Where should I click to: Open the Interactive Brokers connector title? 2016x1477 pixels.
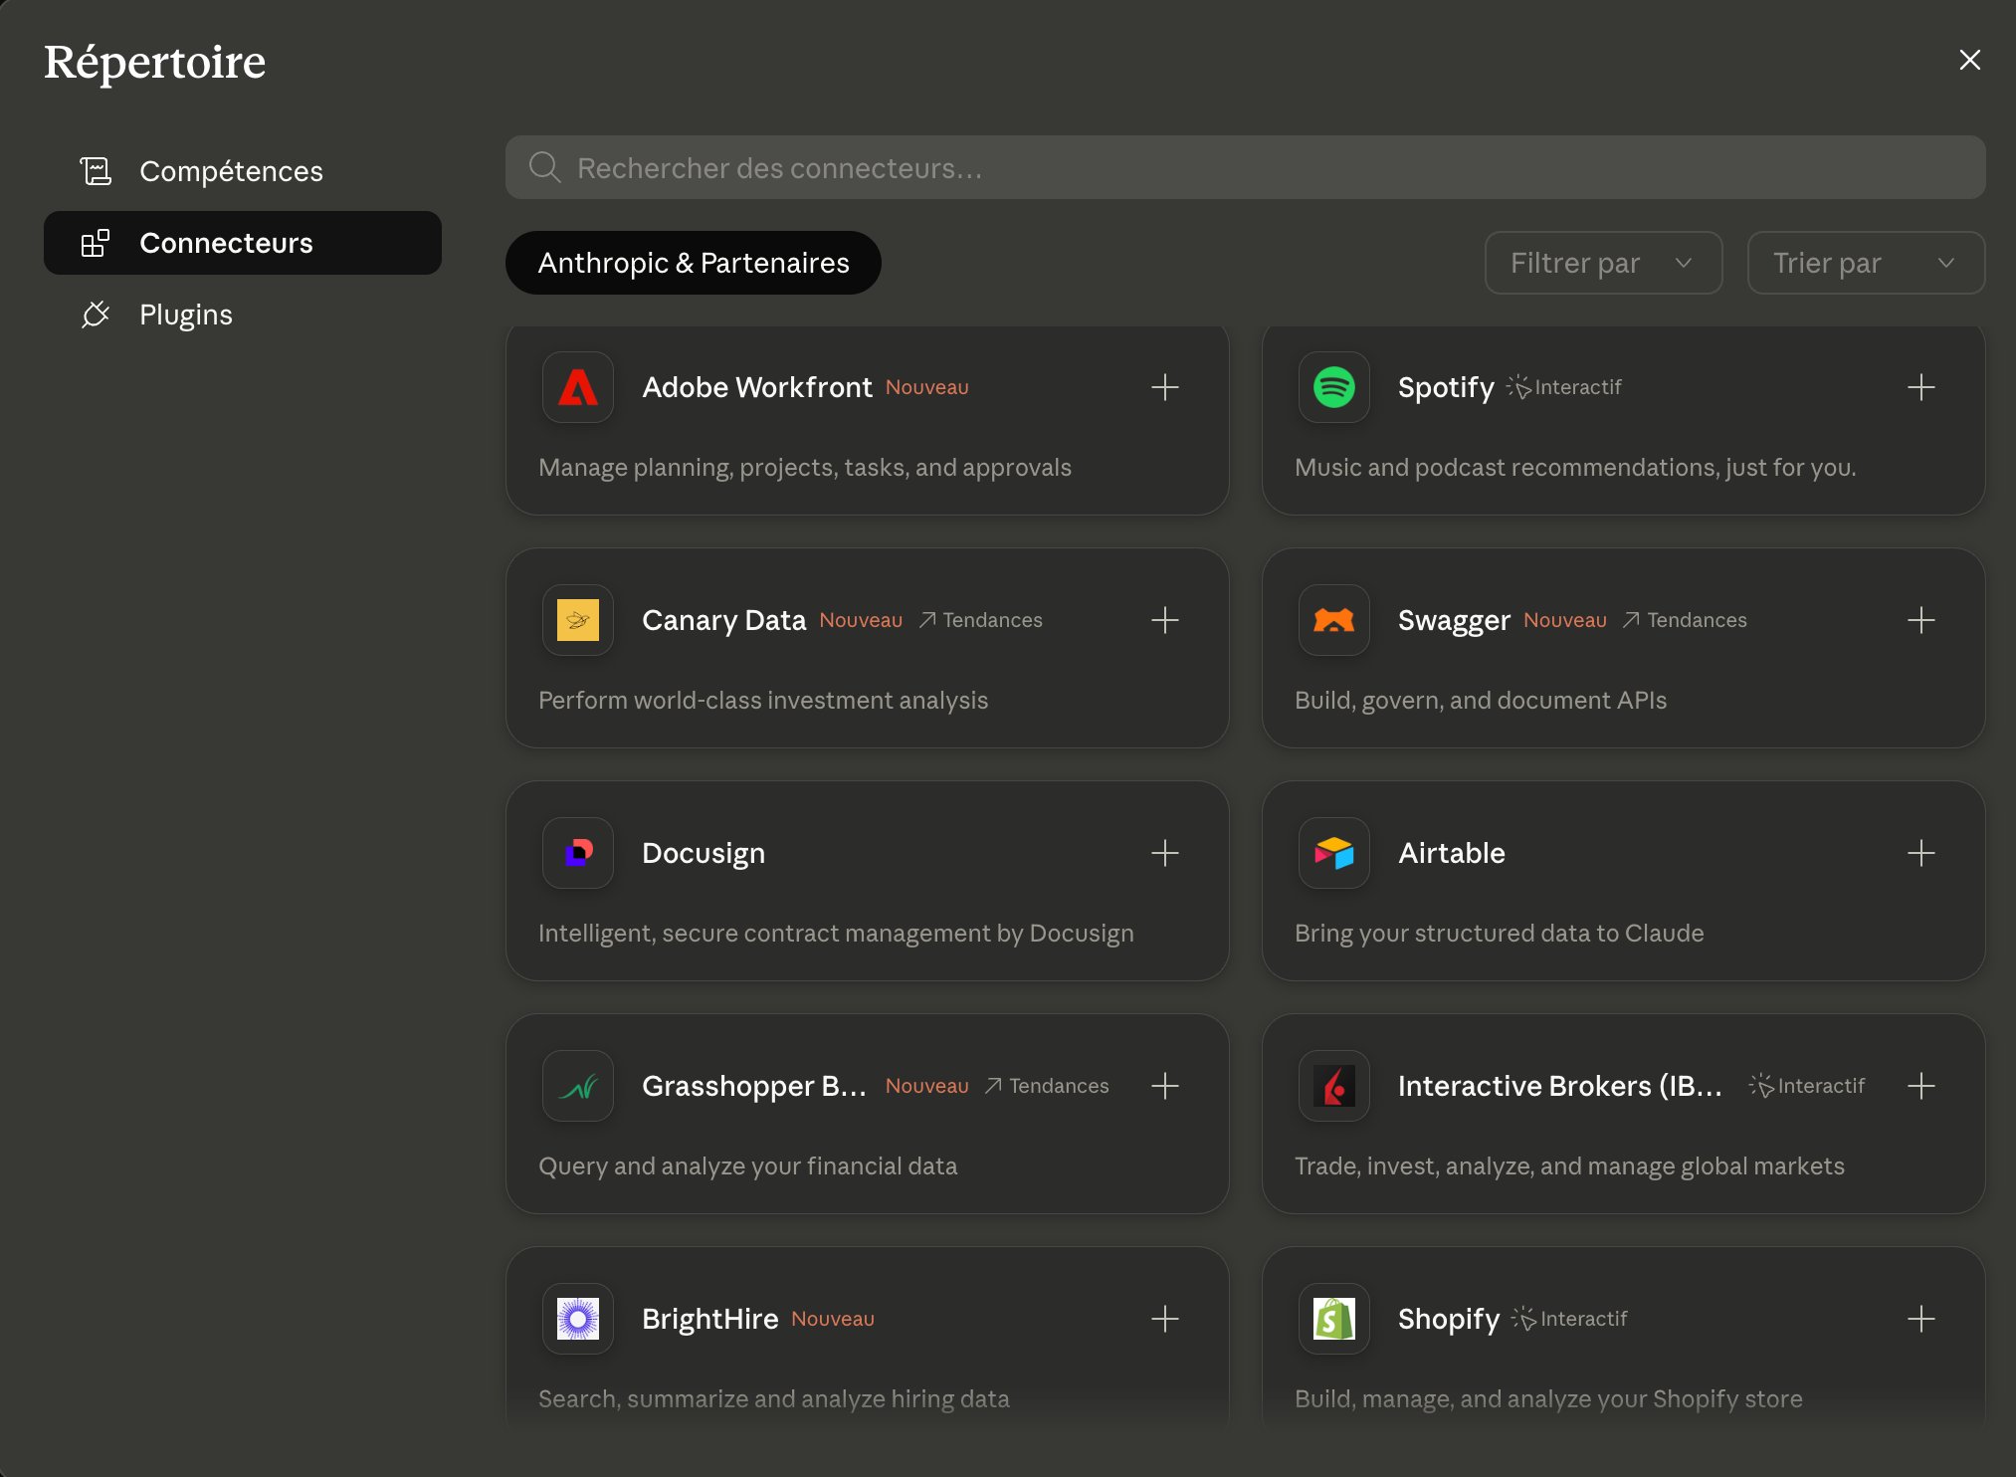pos(1560,1086)
